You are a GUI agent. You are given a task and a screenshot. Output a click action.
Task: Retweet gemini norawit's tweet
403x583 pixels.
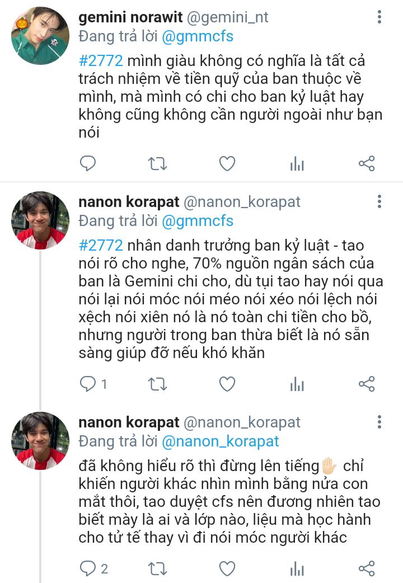click(157, 163)
